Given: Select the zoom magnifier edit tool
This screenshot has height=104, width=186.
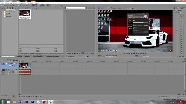Looking at the screenshot, I should click(x=55, y=5).
